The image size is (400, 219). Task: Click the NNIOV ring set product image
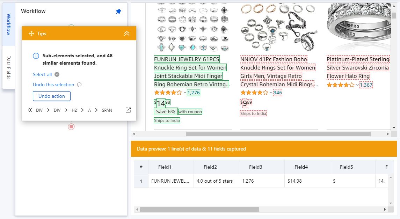[279, 27]
